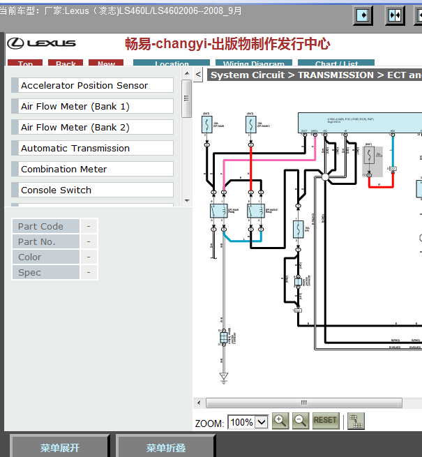Click the EFI MAIN Relay symbol in diagram
The image size is (422, 457).
click(x=219, y=211)
